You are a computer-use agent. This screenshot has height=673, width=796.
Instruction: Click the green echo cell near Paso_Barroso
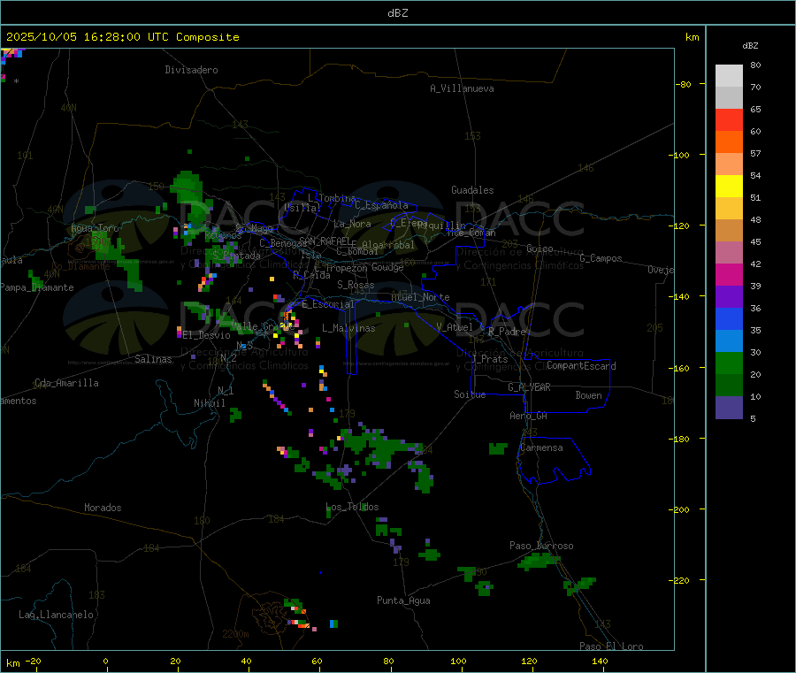click(x=540, y=561)
